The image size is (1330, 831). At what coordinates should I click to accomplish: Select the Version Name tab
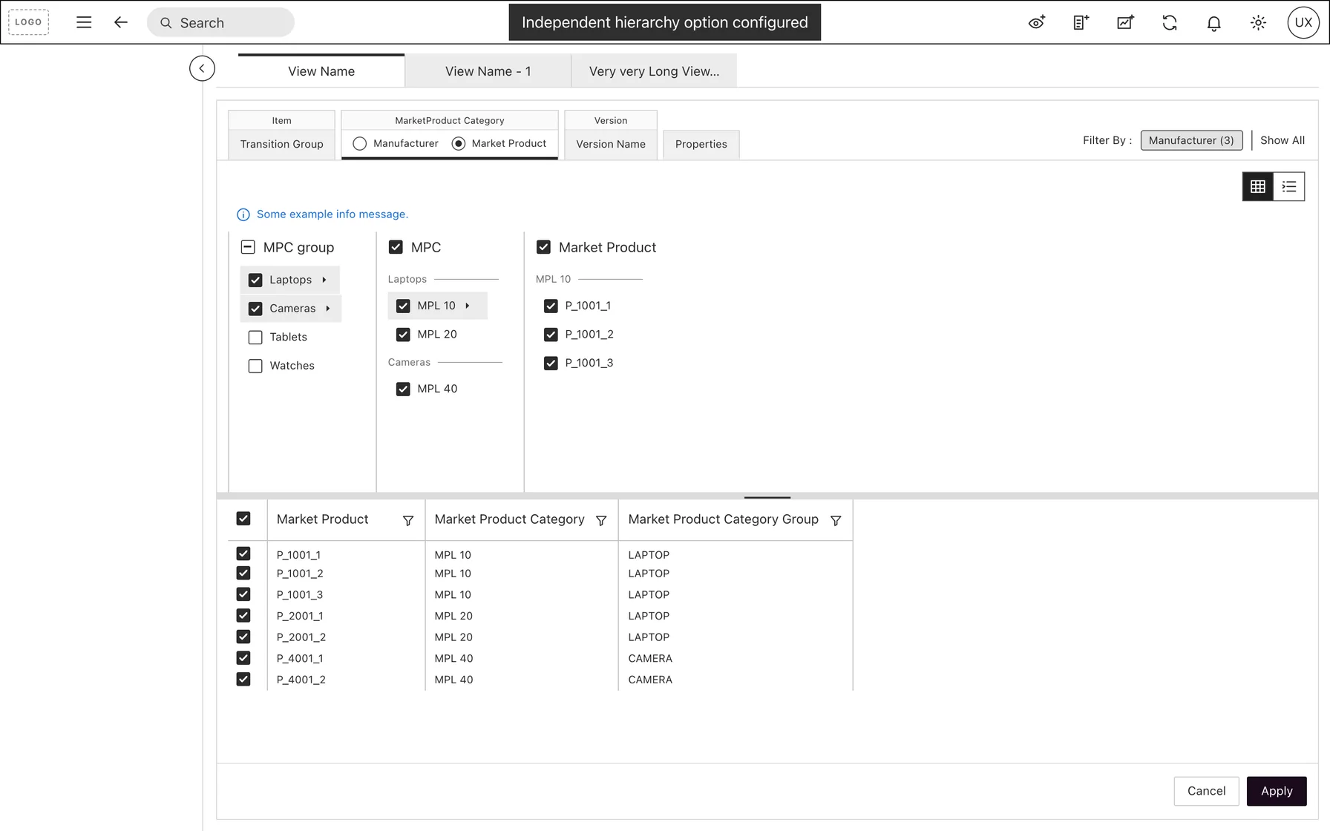(611, 144)
